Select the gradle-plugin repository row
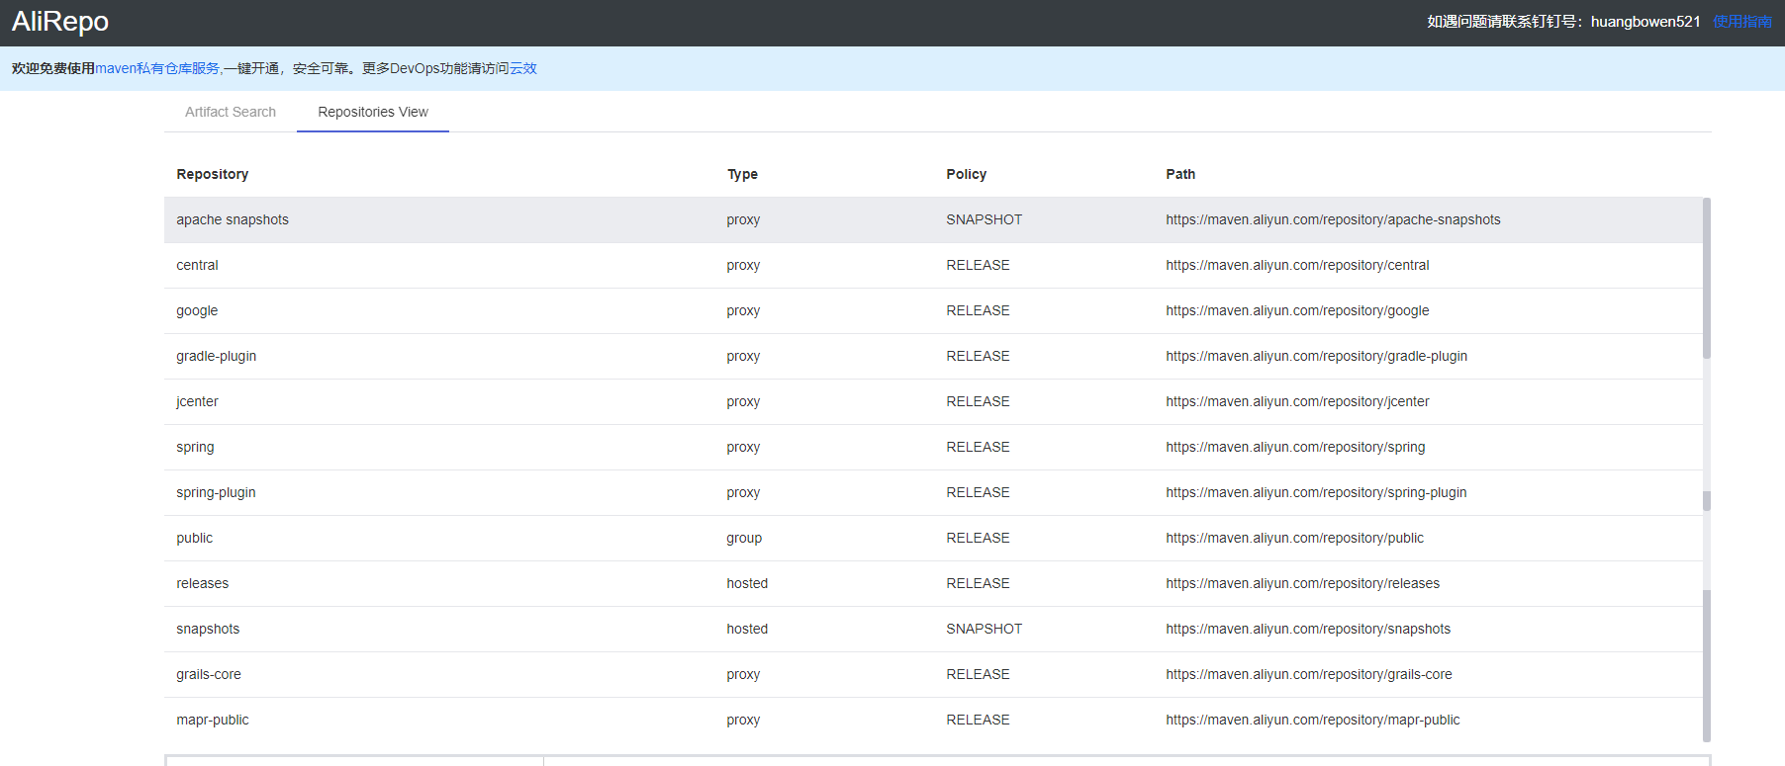This screenshot has width=1785, height=766. [933, 356]
